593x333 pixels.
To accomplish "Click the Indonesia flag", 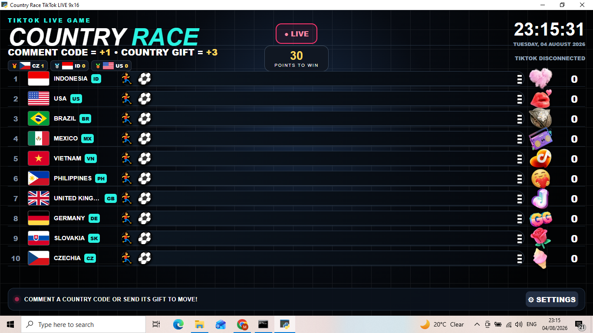I will click(39, 78).
